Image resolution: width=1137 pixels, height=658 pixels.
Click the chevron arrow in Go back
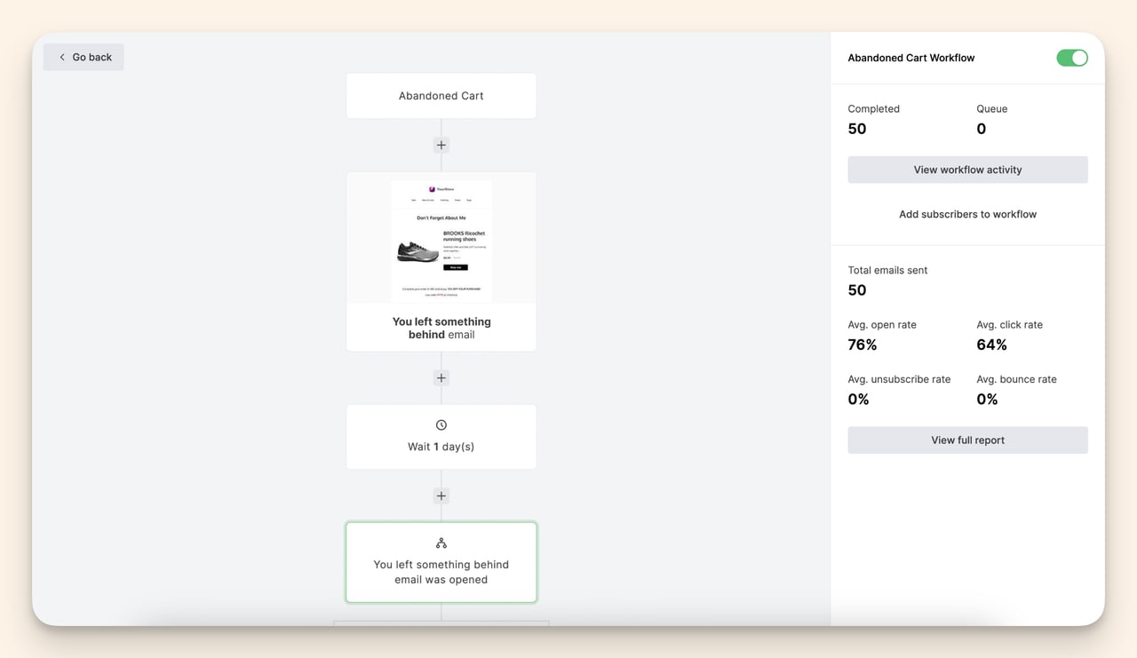coord(62,57)
